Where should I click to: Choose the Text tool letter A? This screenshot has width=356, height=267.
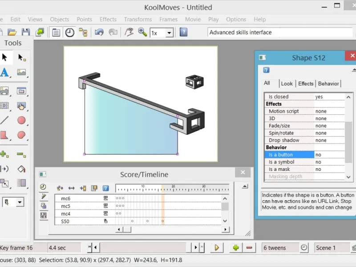4,73
